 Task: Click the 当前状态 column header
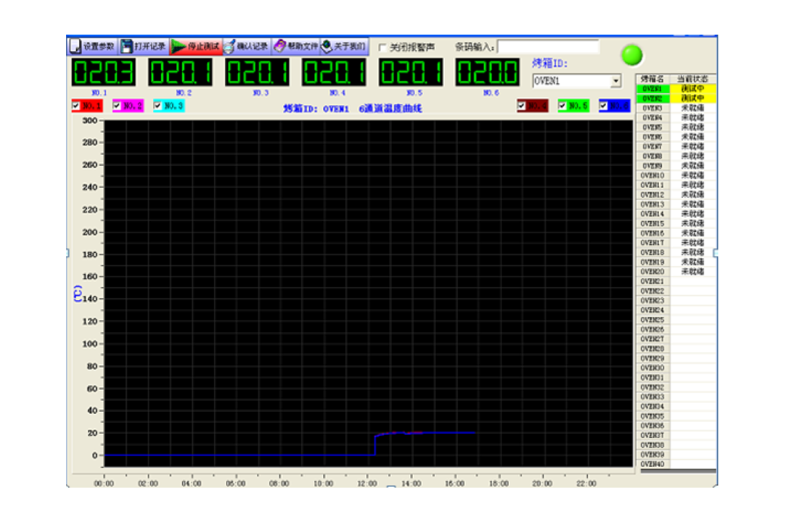(692, 78)
